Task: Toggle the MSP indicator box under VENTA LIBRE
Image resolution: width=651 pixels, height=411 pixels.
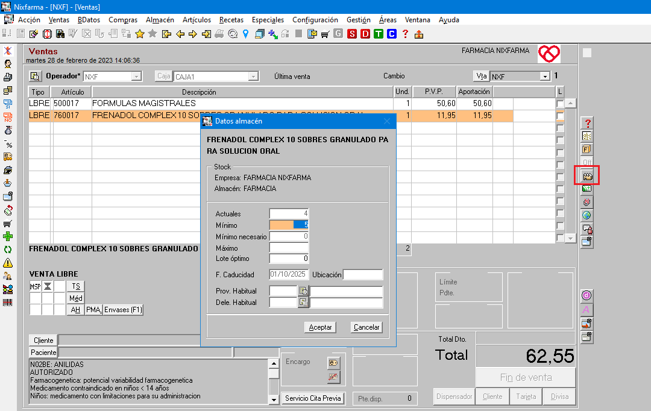Action: coord(36,286)
